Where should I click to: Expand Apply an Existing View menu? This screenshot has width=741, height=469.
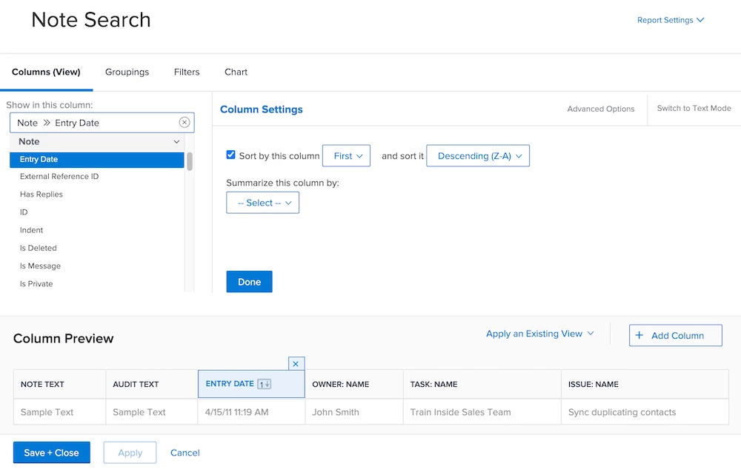coord(539,334)
